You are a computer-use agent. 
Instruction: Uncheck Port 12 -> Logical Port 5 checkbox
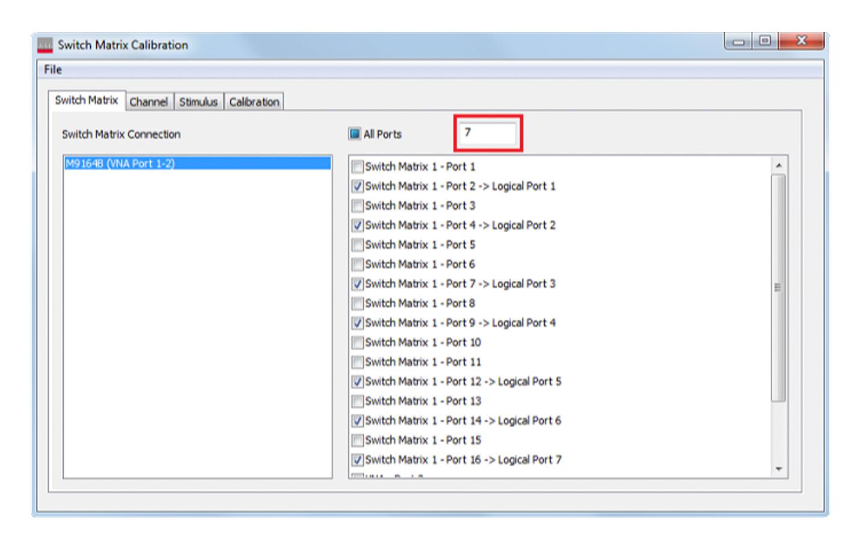[358, 381]
